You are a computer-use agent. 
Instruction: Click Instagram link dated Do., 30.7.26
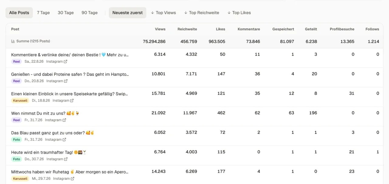tap(57, 159)
